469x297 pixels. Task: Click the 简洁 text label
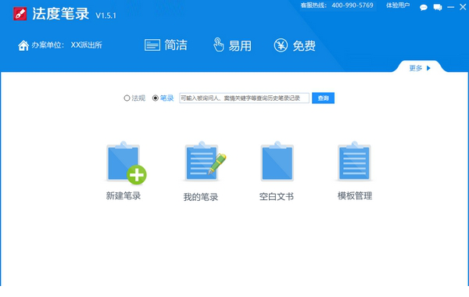(x=176, y=45)
